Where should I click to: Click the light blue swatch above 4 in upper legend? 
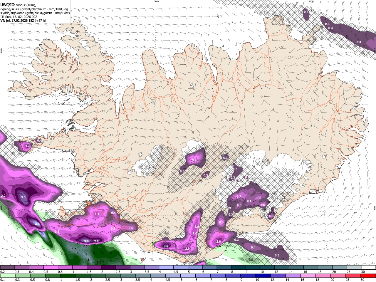pyautogui.click(x=166, y=268)
